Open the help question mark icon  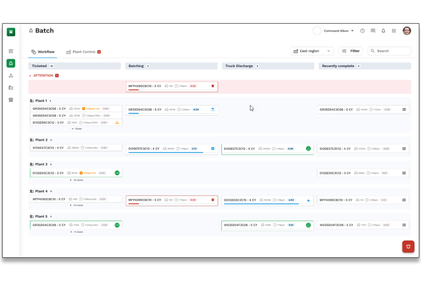363,31
